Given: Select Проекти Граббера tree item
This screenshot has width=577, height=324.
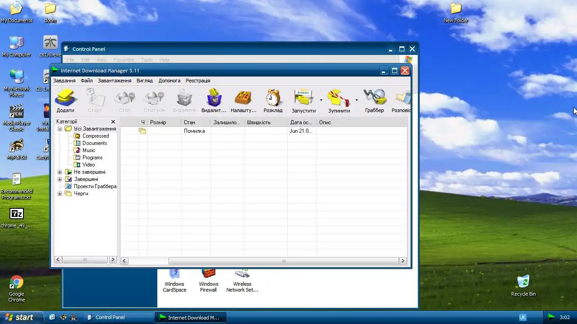Looking at the screenshot, I should click(x=95, y=186).
